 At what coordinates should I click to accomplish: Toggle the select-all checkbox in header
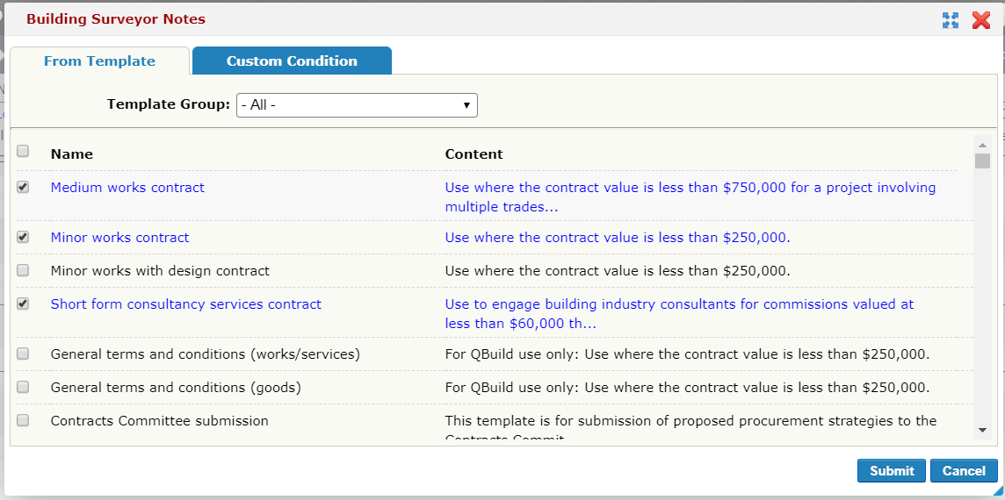click(x=23, y=151)
